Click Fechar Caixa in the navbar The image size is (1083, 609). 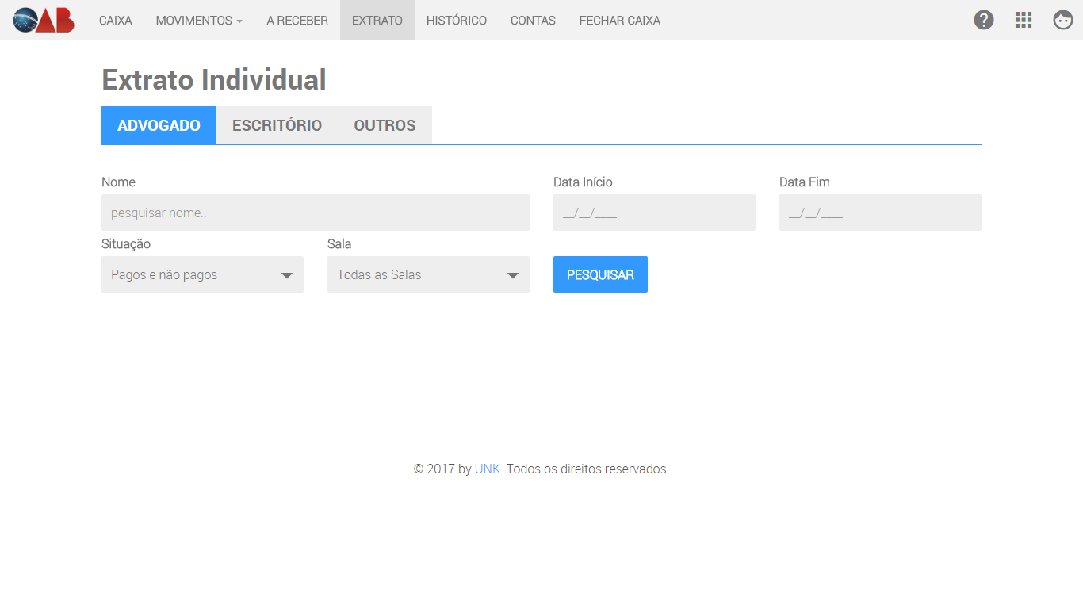coord(620,21)
